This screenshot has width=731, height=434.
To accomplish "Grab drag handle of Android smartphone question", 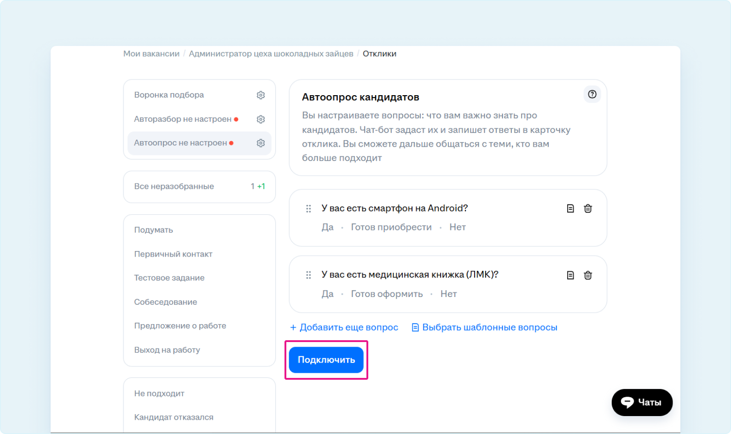I will [x=308, y=209].
